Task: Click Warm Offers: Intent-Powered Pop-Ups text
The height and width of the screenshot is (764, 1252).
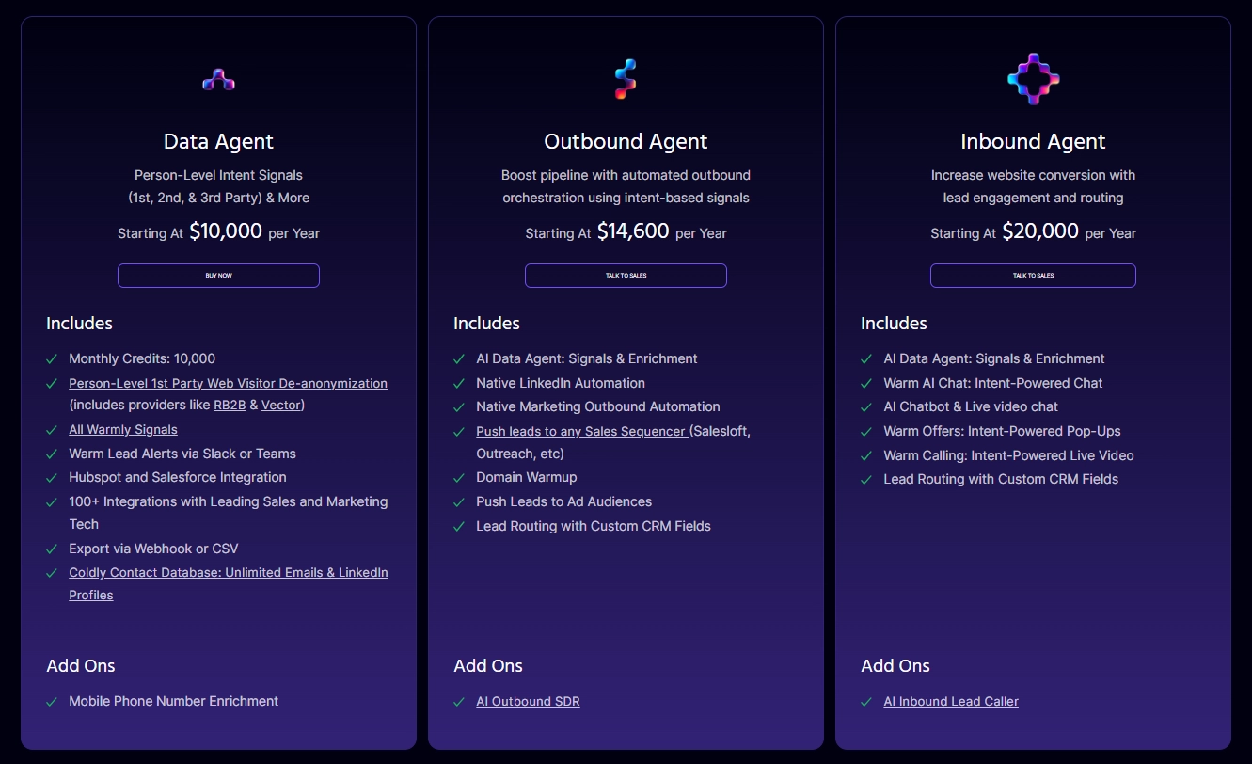Action: click(1002, 431)
